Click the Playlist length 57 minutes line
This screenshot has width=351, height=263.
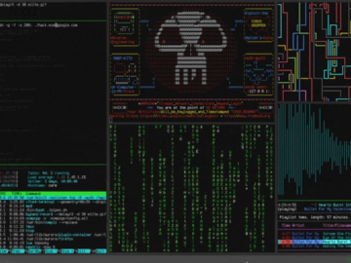point(315,217)
